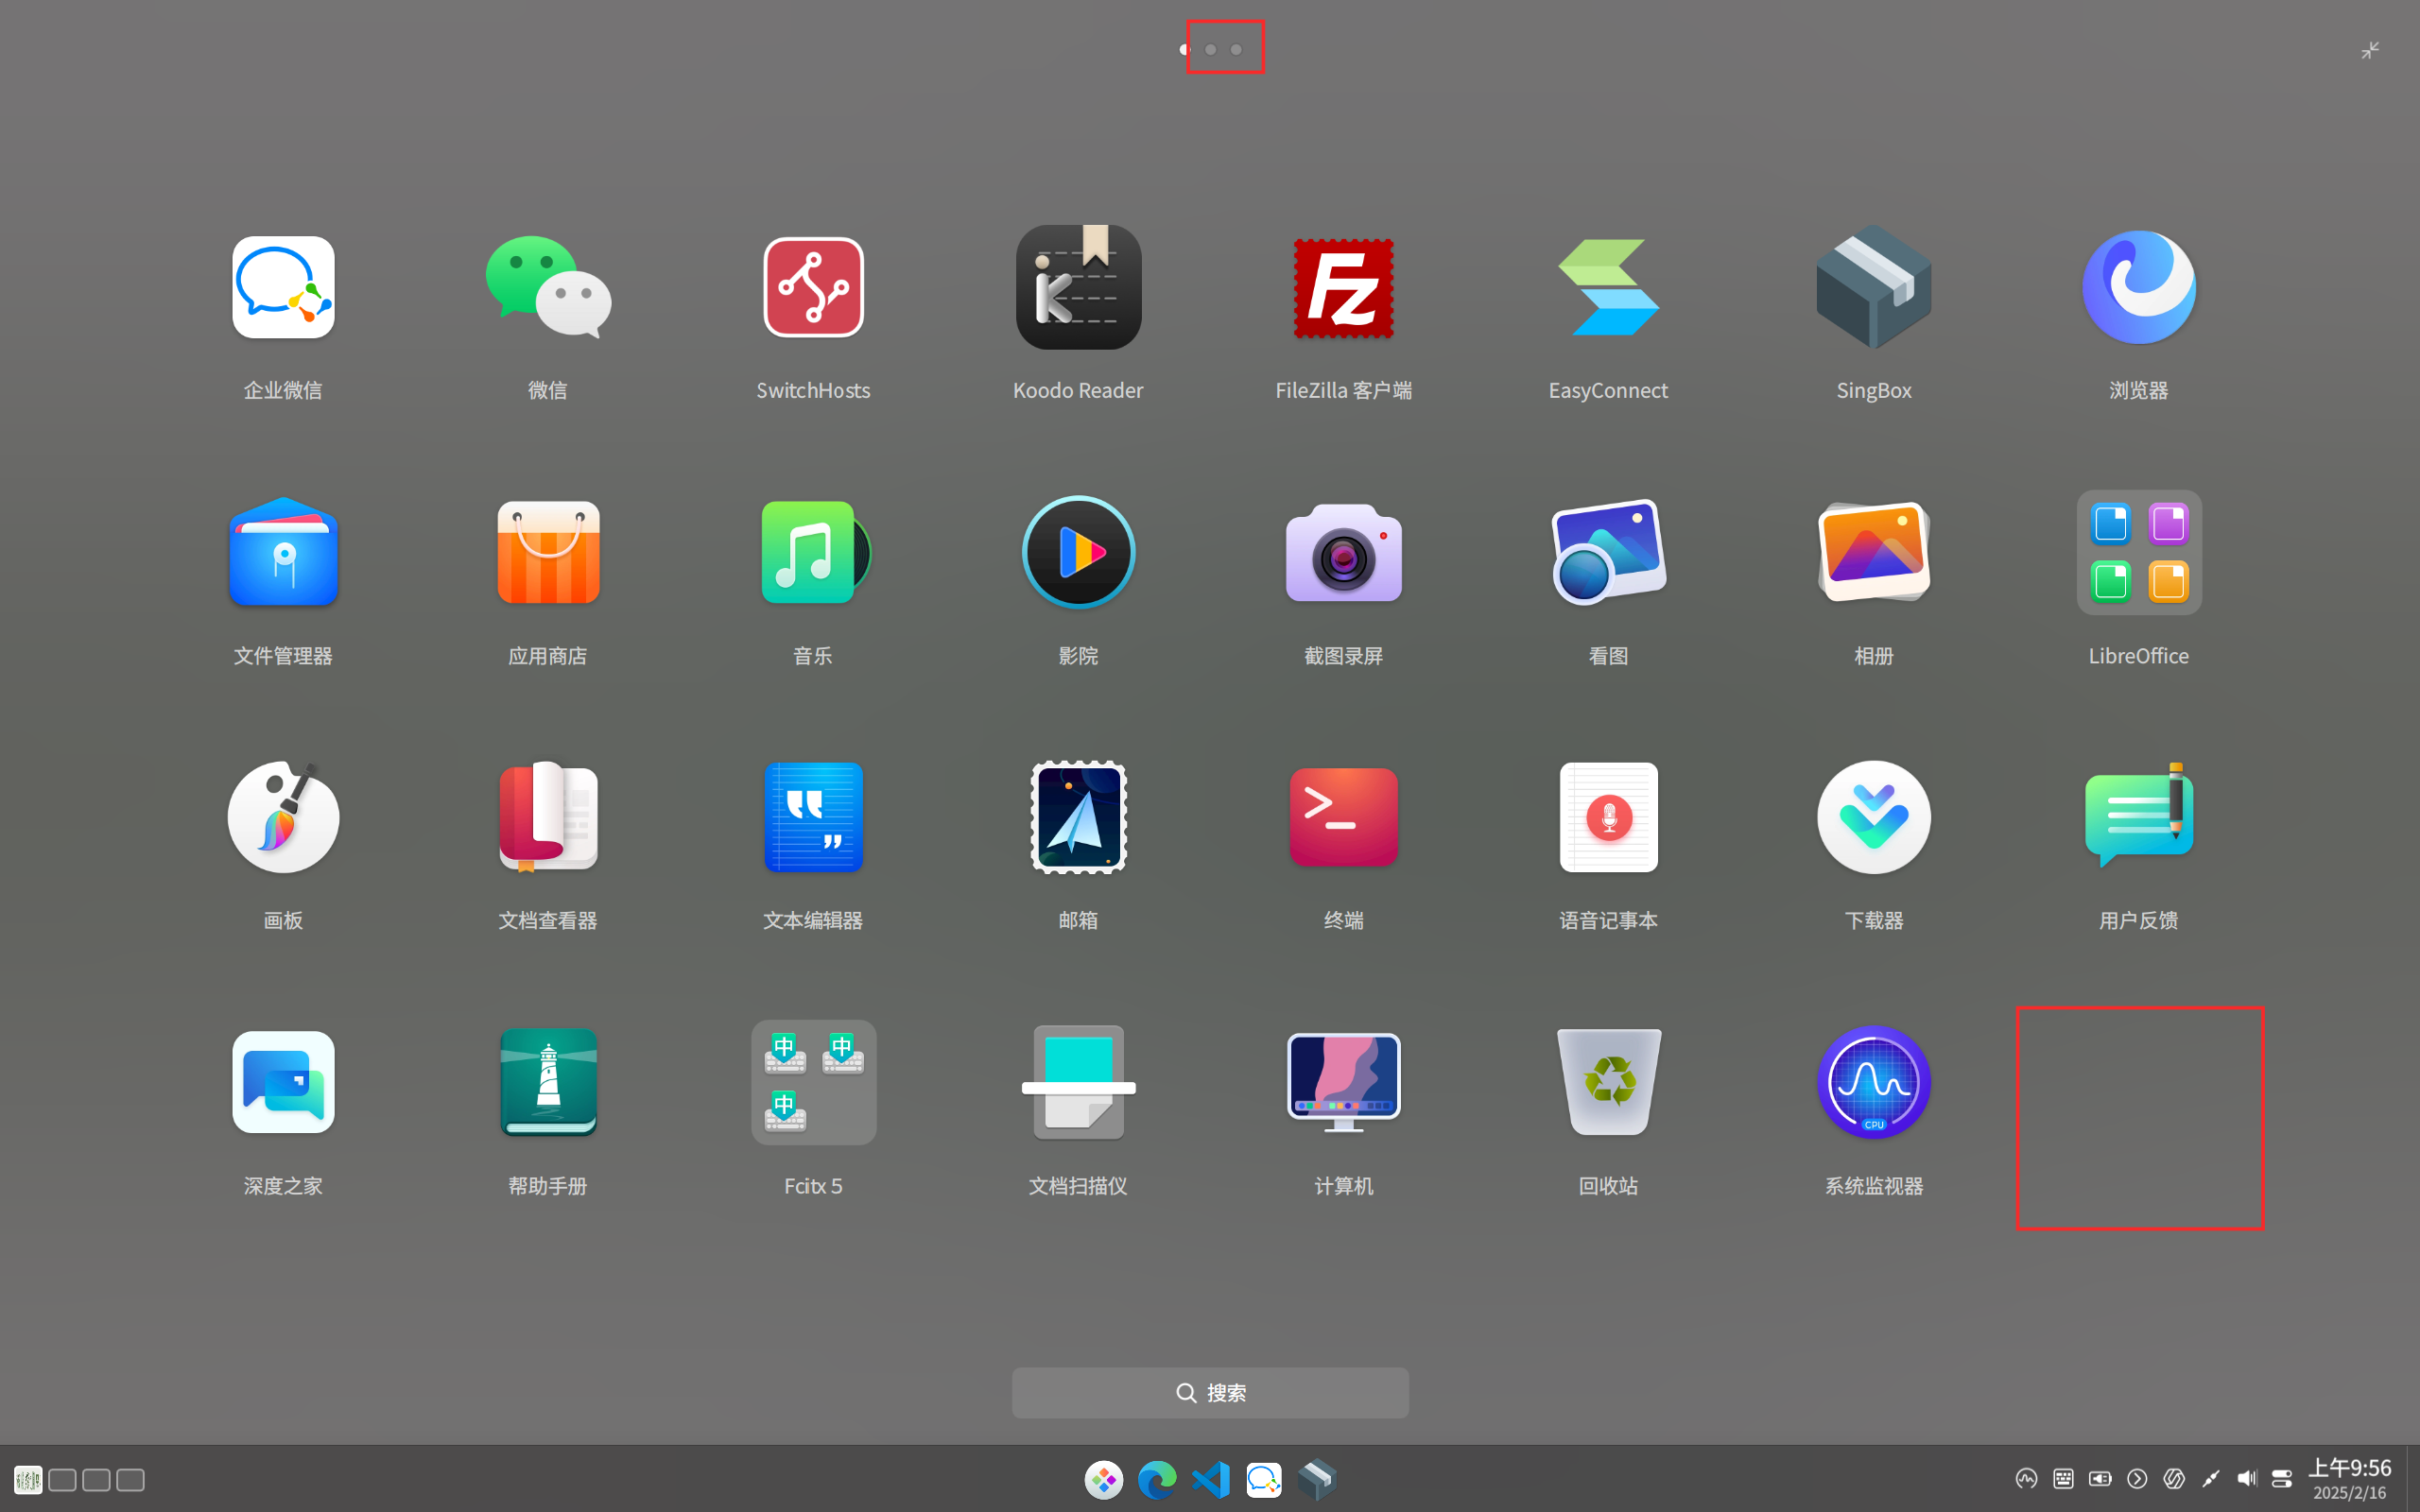Open the 回收站 trash

pos(1608,1082)
